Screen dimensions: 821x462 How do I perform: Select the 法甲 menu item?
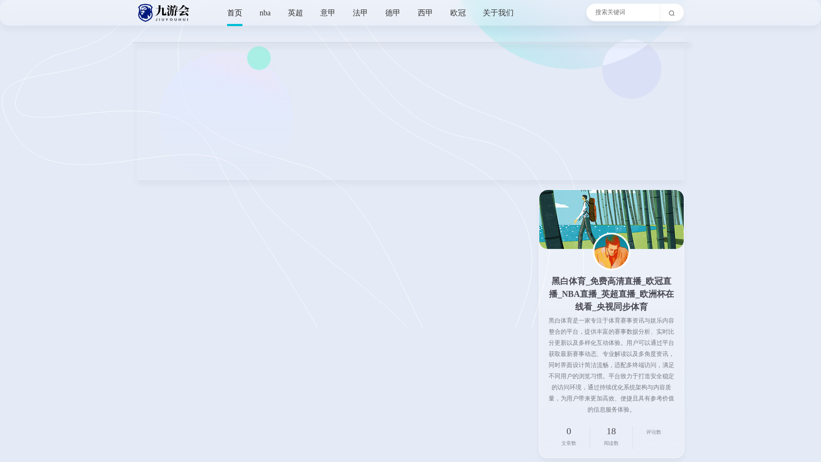point(360,13)
